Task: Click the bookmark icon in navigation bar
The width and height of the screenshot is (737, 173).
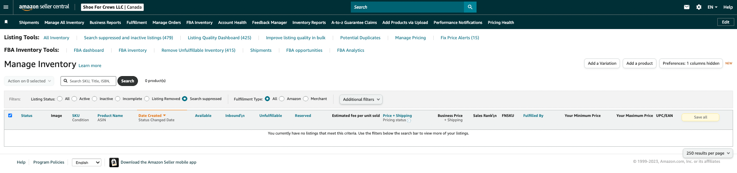Action: (x=6, y=22)
